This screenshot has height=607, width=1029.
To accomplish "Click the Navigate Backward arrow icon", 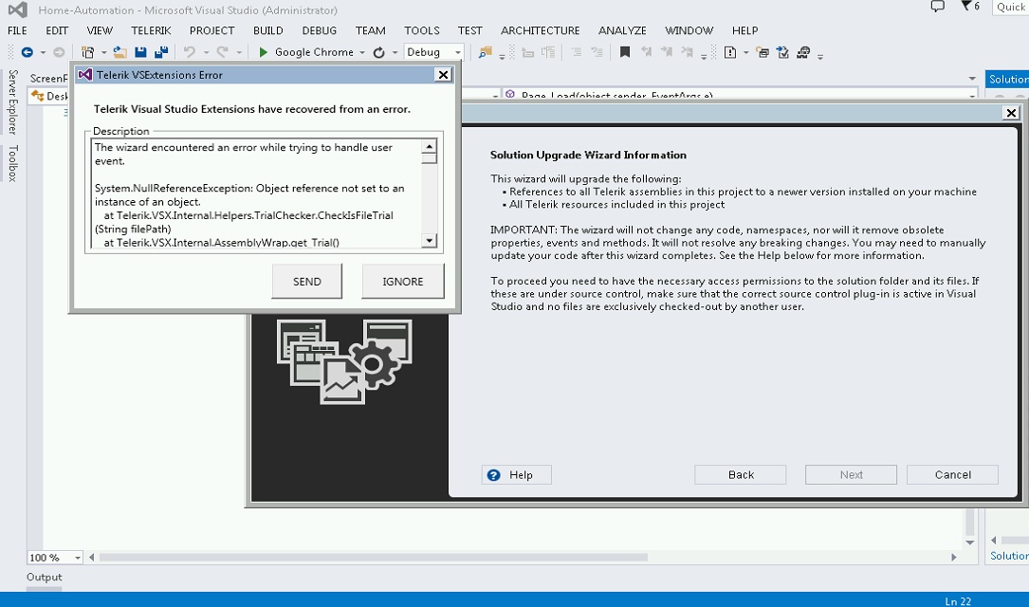I will click(x=27, y=52).
